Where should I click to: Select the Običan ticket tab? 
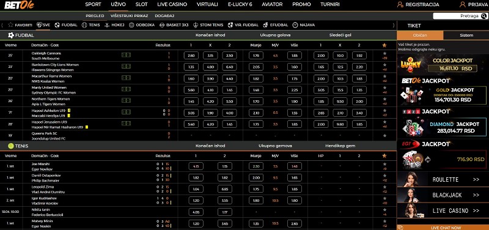pyautogui.click(x=420, y=35)
